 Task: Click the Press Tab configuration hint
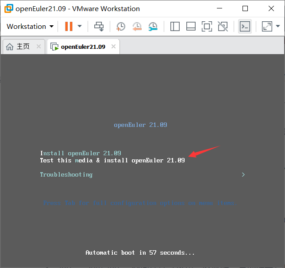pyautogui.click(x=140, y=203)
